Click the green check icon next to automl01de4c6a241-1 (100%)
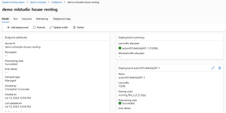 (x=120, y=48)
